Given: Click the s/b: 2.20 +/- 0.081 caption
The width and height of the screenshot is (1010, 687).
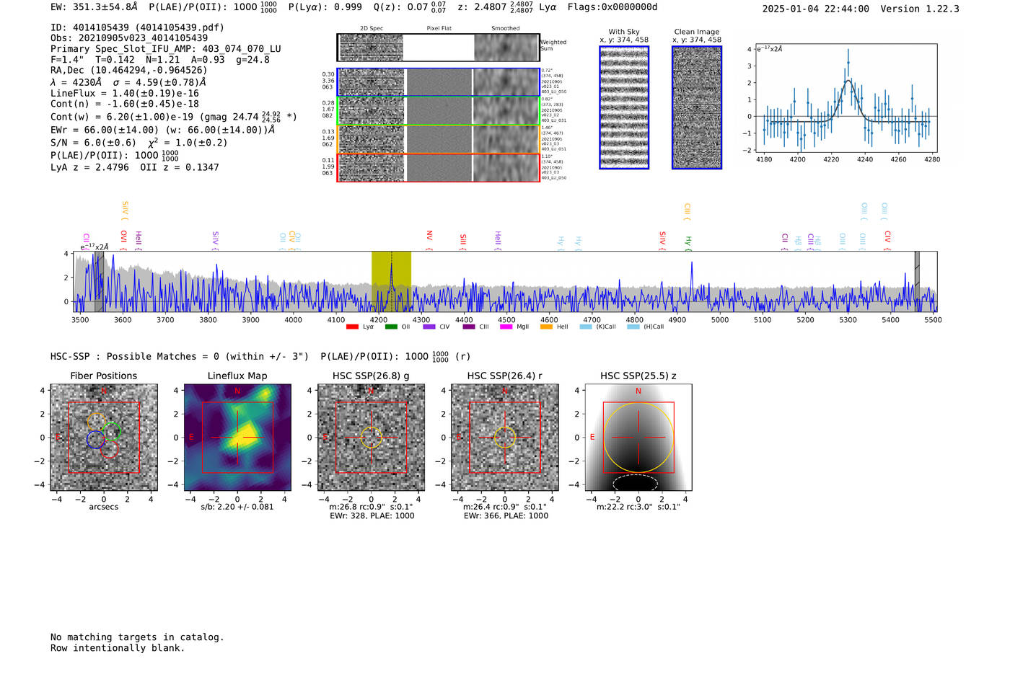Looking at the screenshot, I should [x=237, y=507].
